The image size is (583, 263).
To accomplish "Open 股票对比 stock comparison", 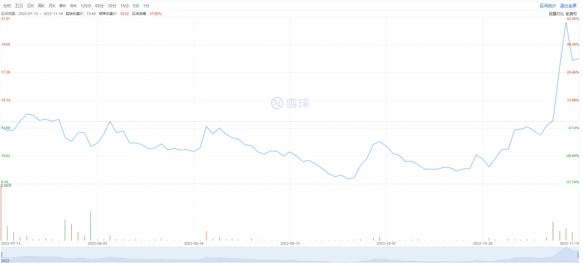I will [x=556, y=12].
